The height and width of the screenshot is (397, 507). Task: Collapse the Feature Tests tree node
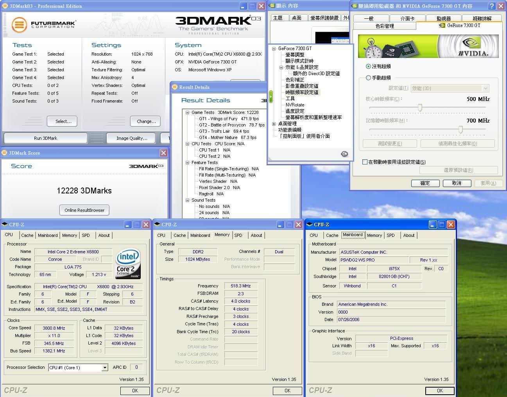click(187, 162)
